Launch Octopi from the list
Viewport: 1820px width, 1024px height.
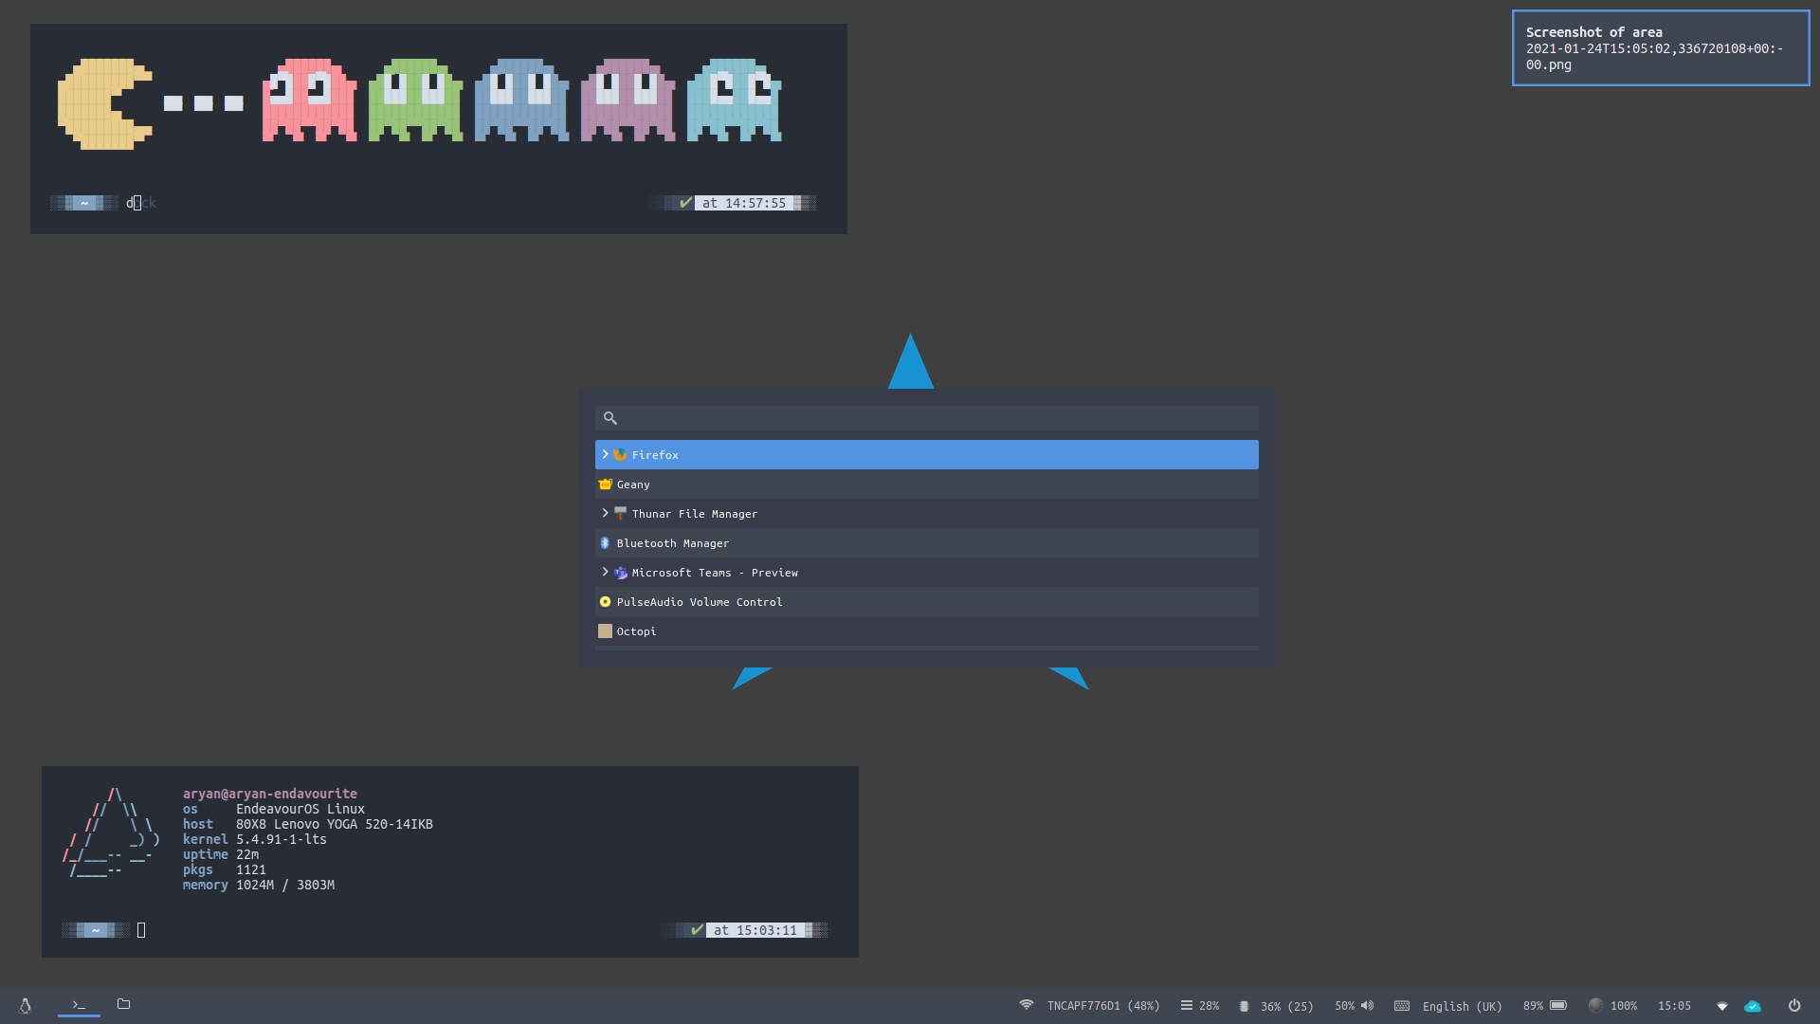coord(926,631)
